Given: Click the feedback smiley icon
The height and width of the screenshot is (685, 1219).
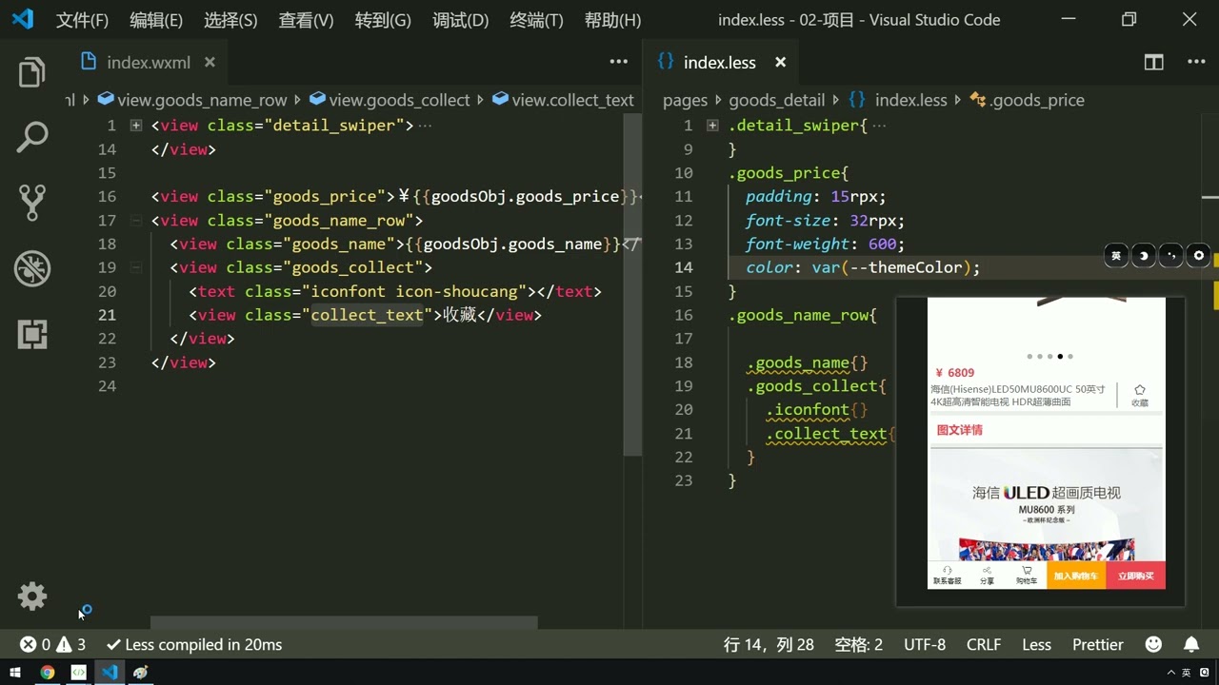Looking at the screenshot, I should coord(1153,645).
